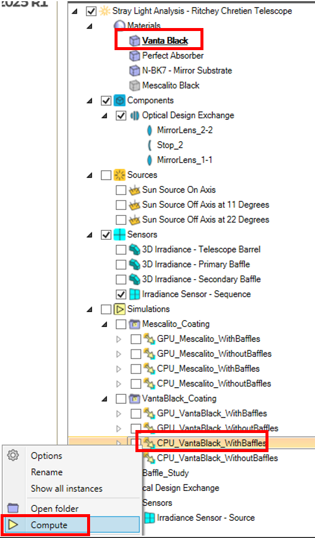
Task: Expand the CPU_Mescalito_WithBaffles simulation
Action: pyautogui.click(x=119, y=369)
